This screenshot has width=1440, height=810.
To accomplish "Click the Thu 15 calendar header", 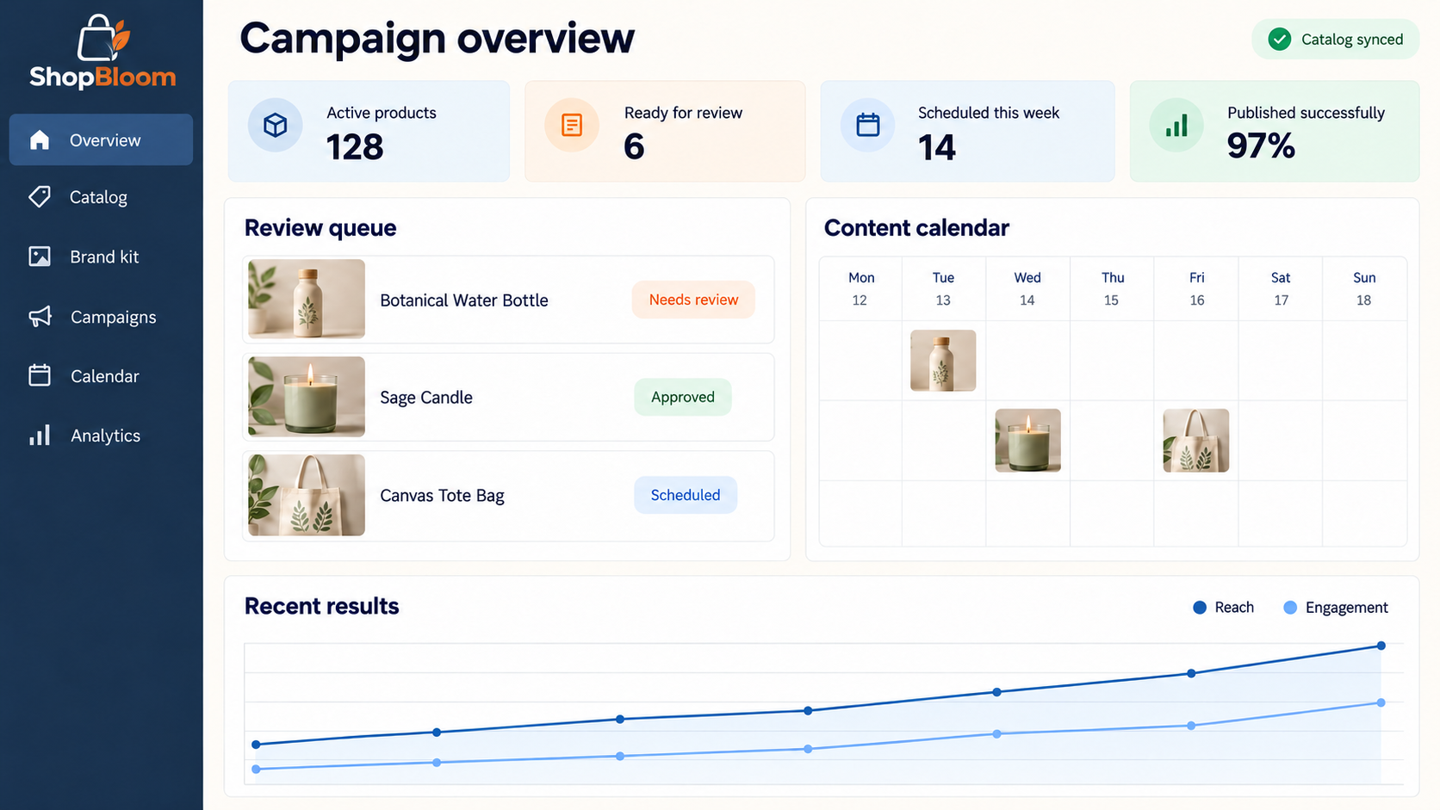I will tap(1112, 288).
